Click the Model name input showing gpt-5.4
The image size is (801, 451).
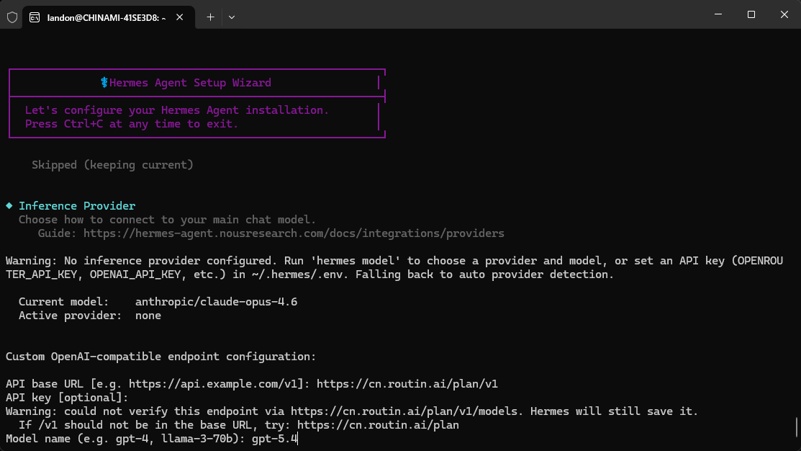coord(274,439)
